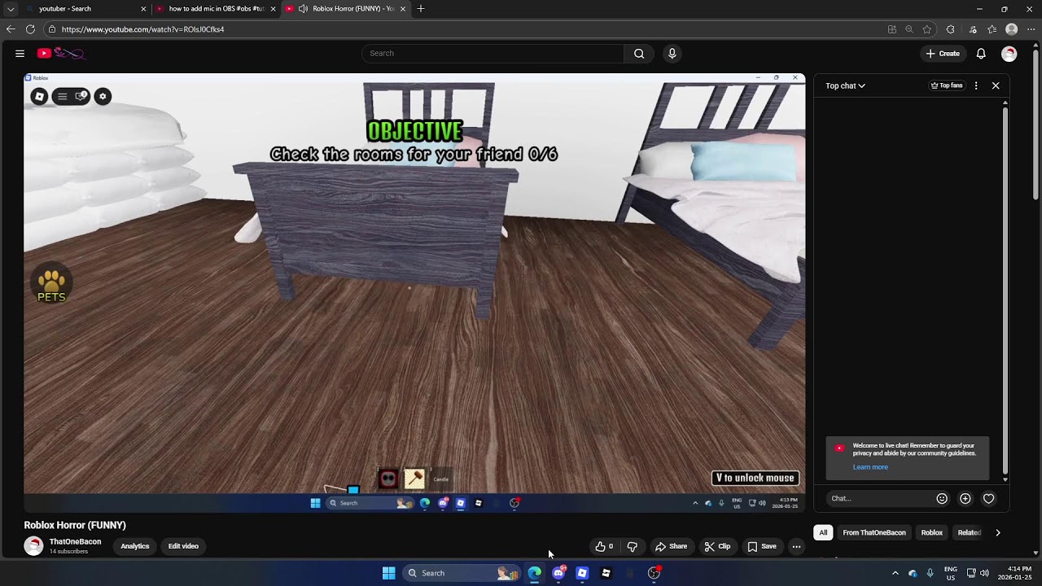Image resolution: width=1042 pixels, height=586 pixels.
Task: Click the YouTube search magnifier button
Action: (x=639, y=54)
